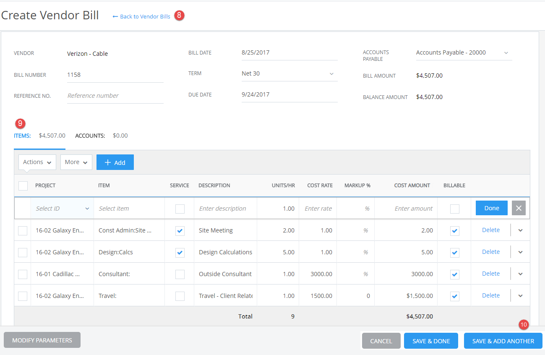
Task: Click the total amount '$4,507.00' in footer row
Action: tap(420, 316)
